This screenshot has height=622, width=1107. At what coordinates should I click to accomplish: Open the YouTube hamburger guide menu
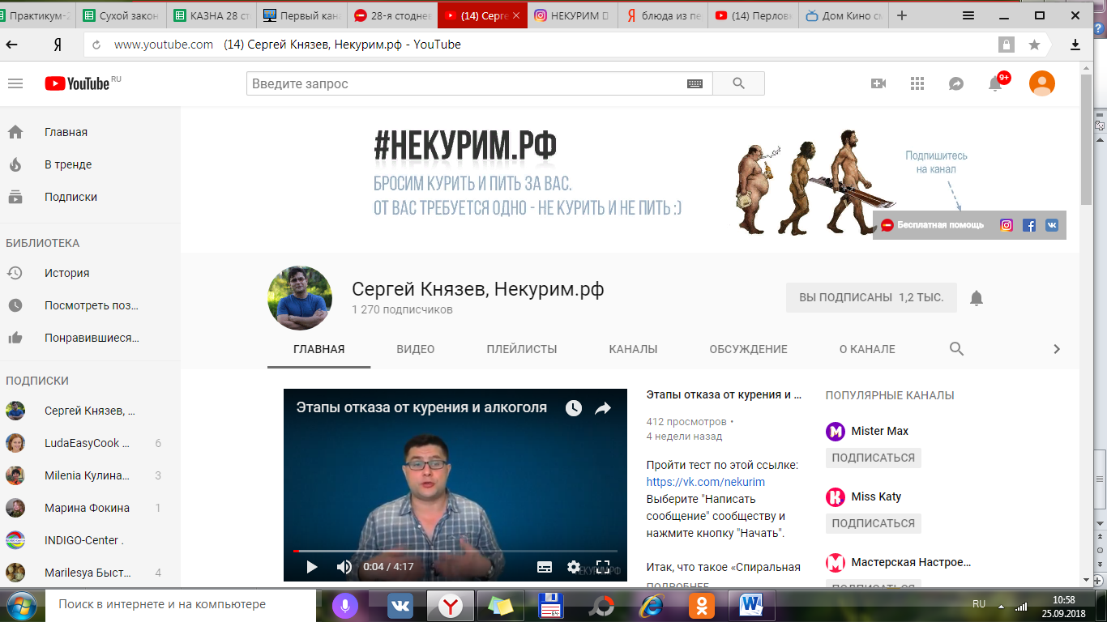pos(15,83)
